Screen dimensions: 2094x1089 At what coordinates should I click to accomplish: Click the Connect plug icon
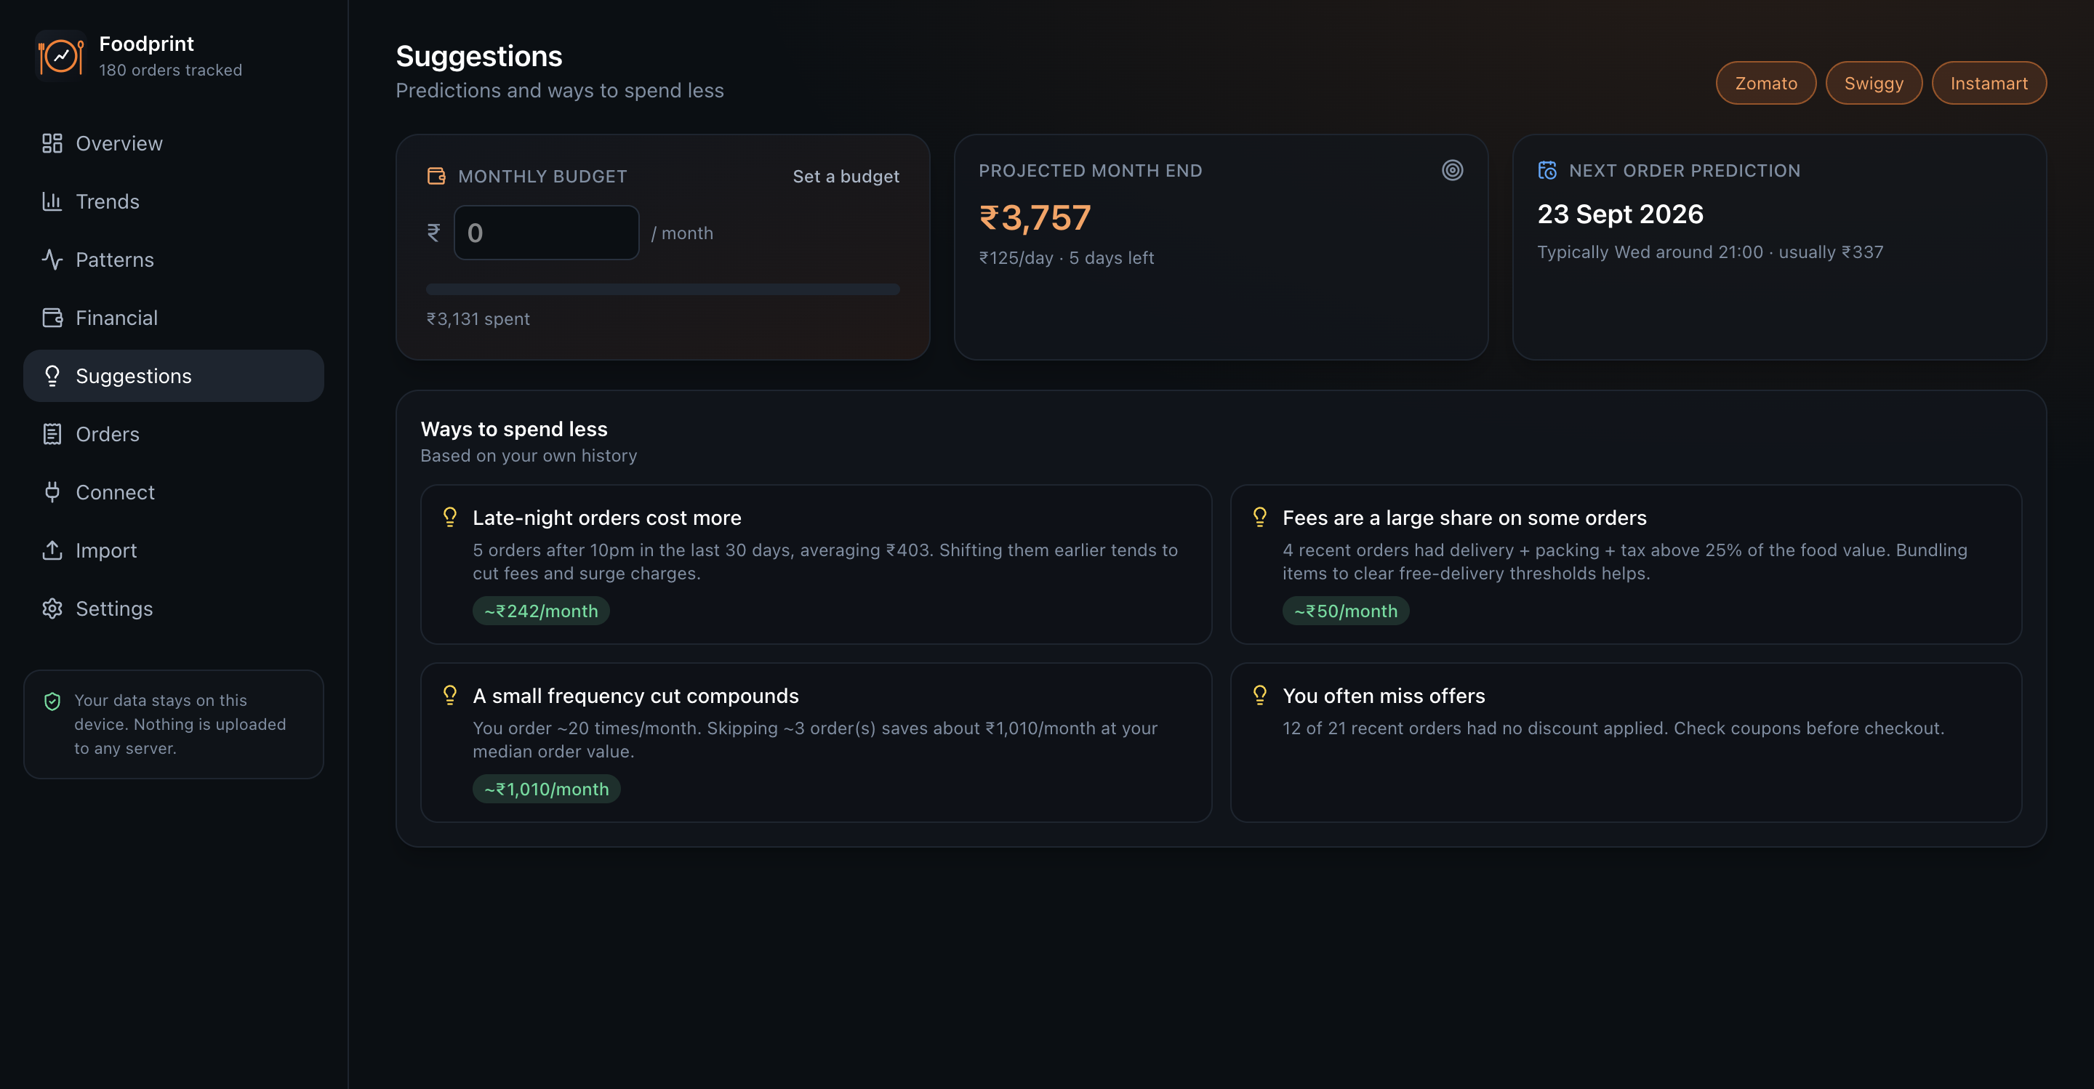point(52,491)
